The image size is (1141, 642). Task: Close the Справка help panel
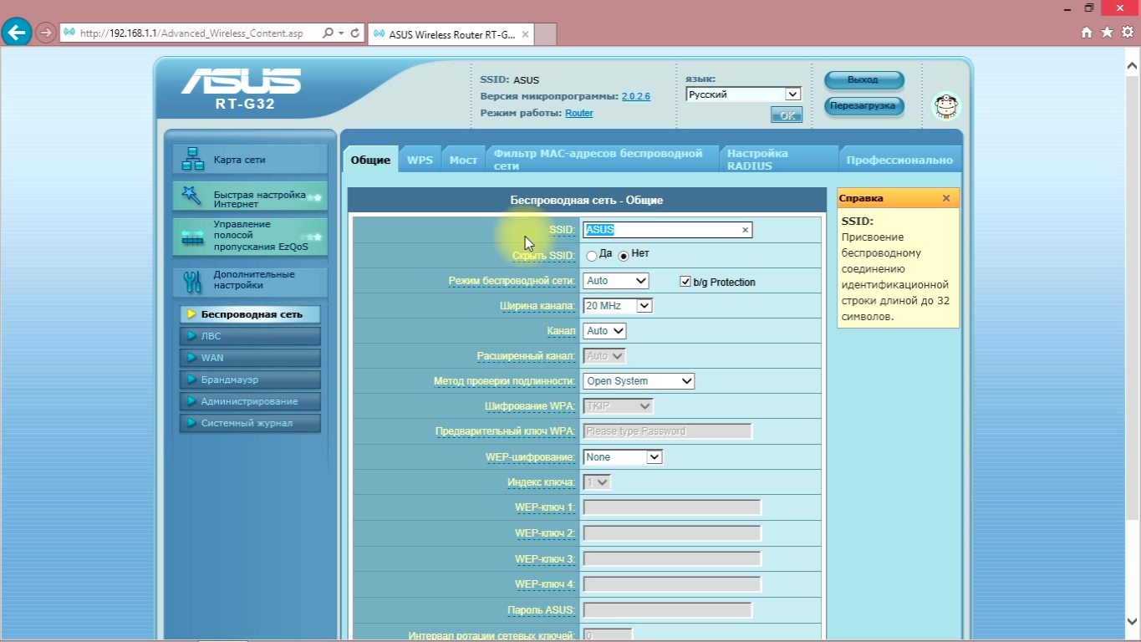pos(946,198)
